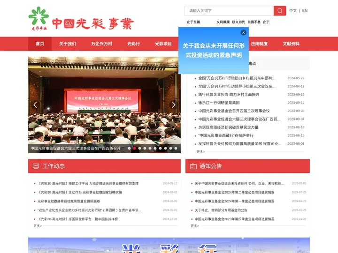Click 更多 under 工作动态
Screen dimensions: 338x253
coord(38,226)
